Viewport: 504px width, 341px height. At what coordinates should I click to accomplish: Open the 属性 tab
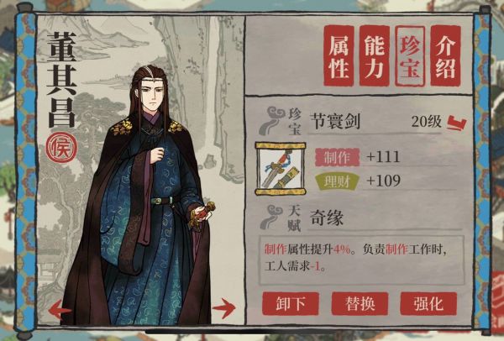[x=339, y=56]
